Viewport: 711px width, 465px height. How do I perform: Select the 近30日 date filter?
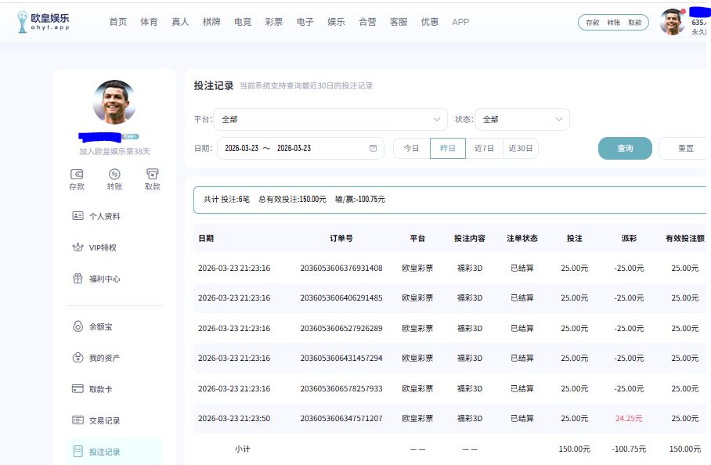521,148
